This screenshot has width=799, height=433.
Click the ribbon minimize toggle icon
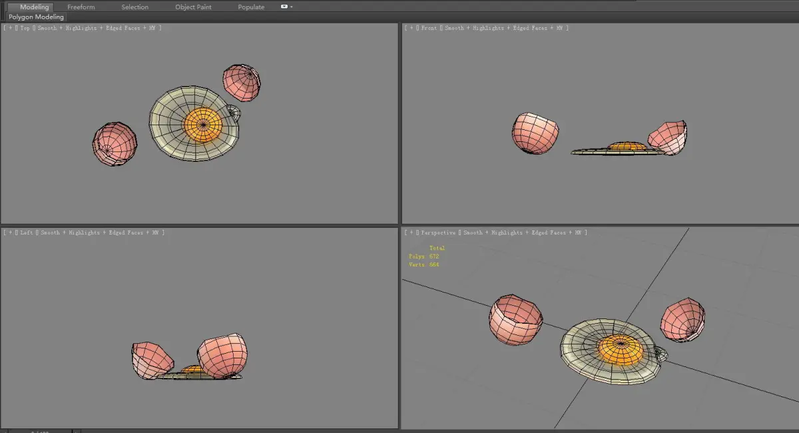click(284, 7)
